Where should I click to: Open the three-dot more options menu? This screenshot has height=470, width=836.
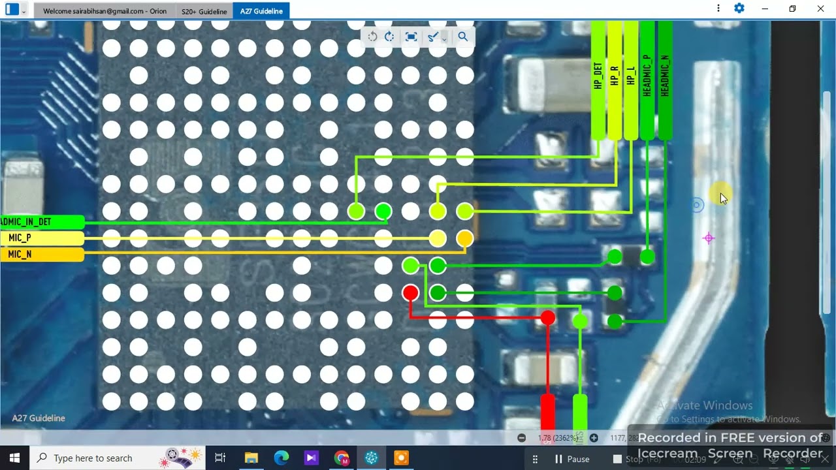tap(718, 8)
